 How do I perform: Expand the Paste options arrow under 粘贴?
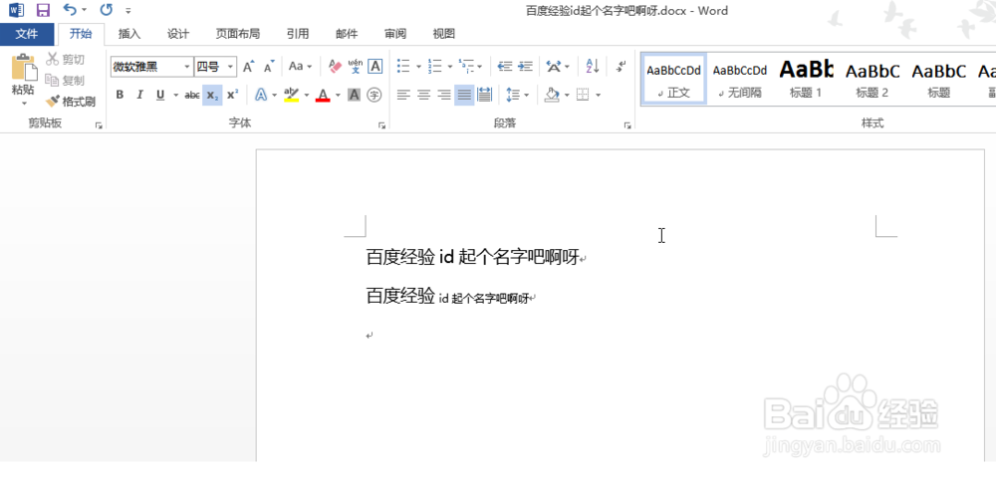[x=24, y=103]
